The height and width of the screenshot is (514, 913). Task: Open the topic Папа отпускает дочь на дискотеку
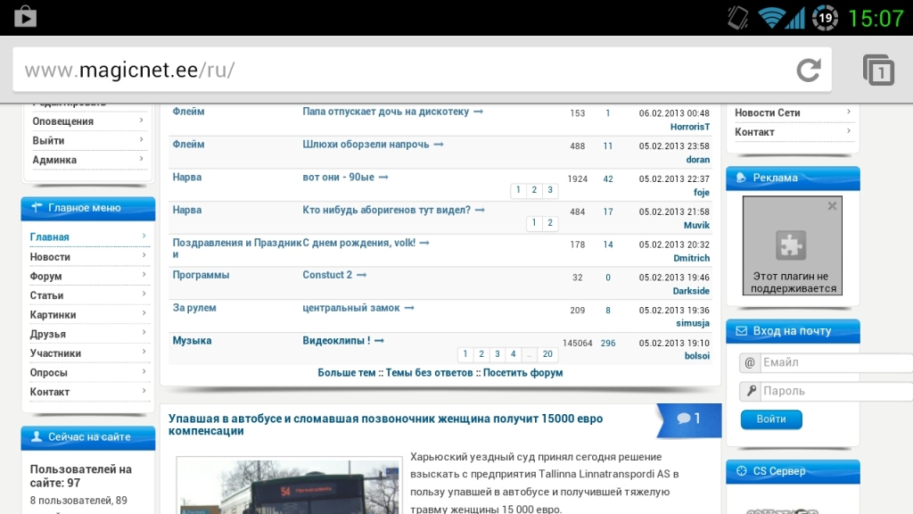point(385,112)
